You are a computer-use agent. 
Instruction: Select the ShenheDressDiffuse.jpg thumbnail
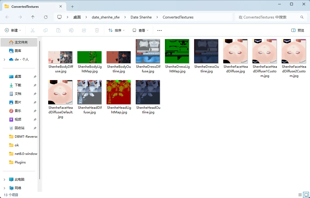point(148,51)
